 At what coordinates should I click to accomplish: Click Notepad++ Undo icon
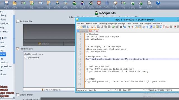[x=113, y=27]
